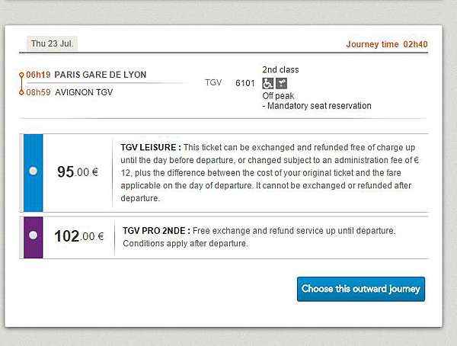Viewport: 457px width, 346px height.
Task: Click the TGV PRO 2NDE fare description
Action: pyautogui.click(x=259, y=237)
